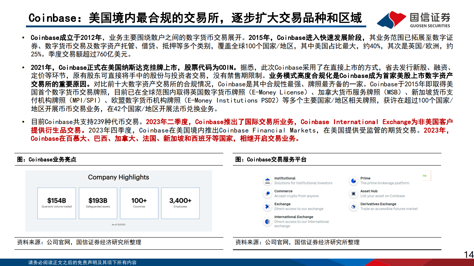Click the source note under Company Highlights
Image resolution: width=474 pixels, height=266 pixels.
[79, 242]
